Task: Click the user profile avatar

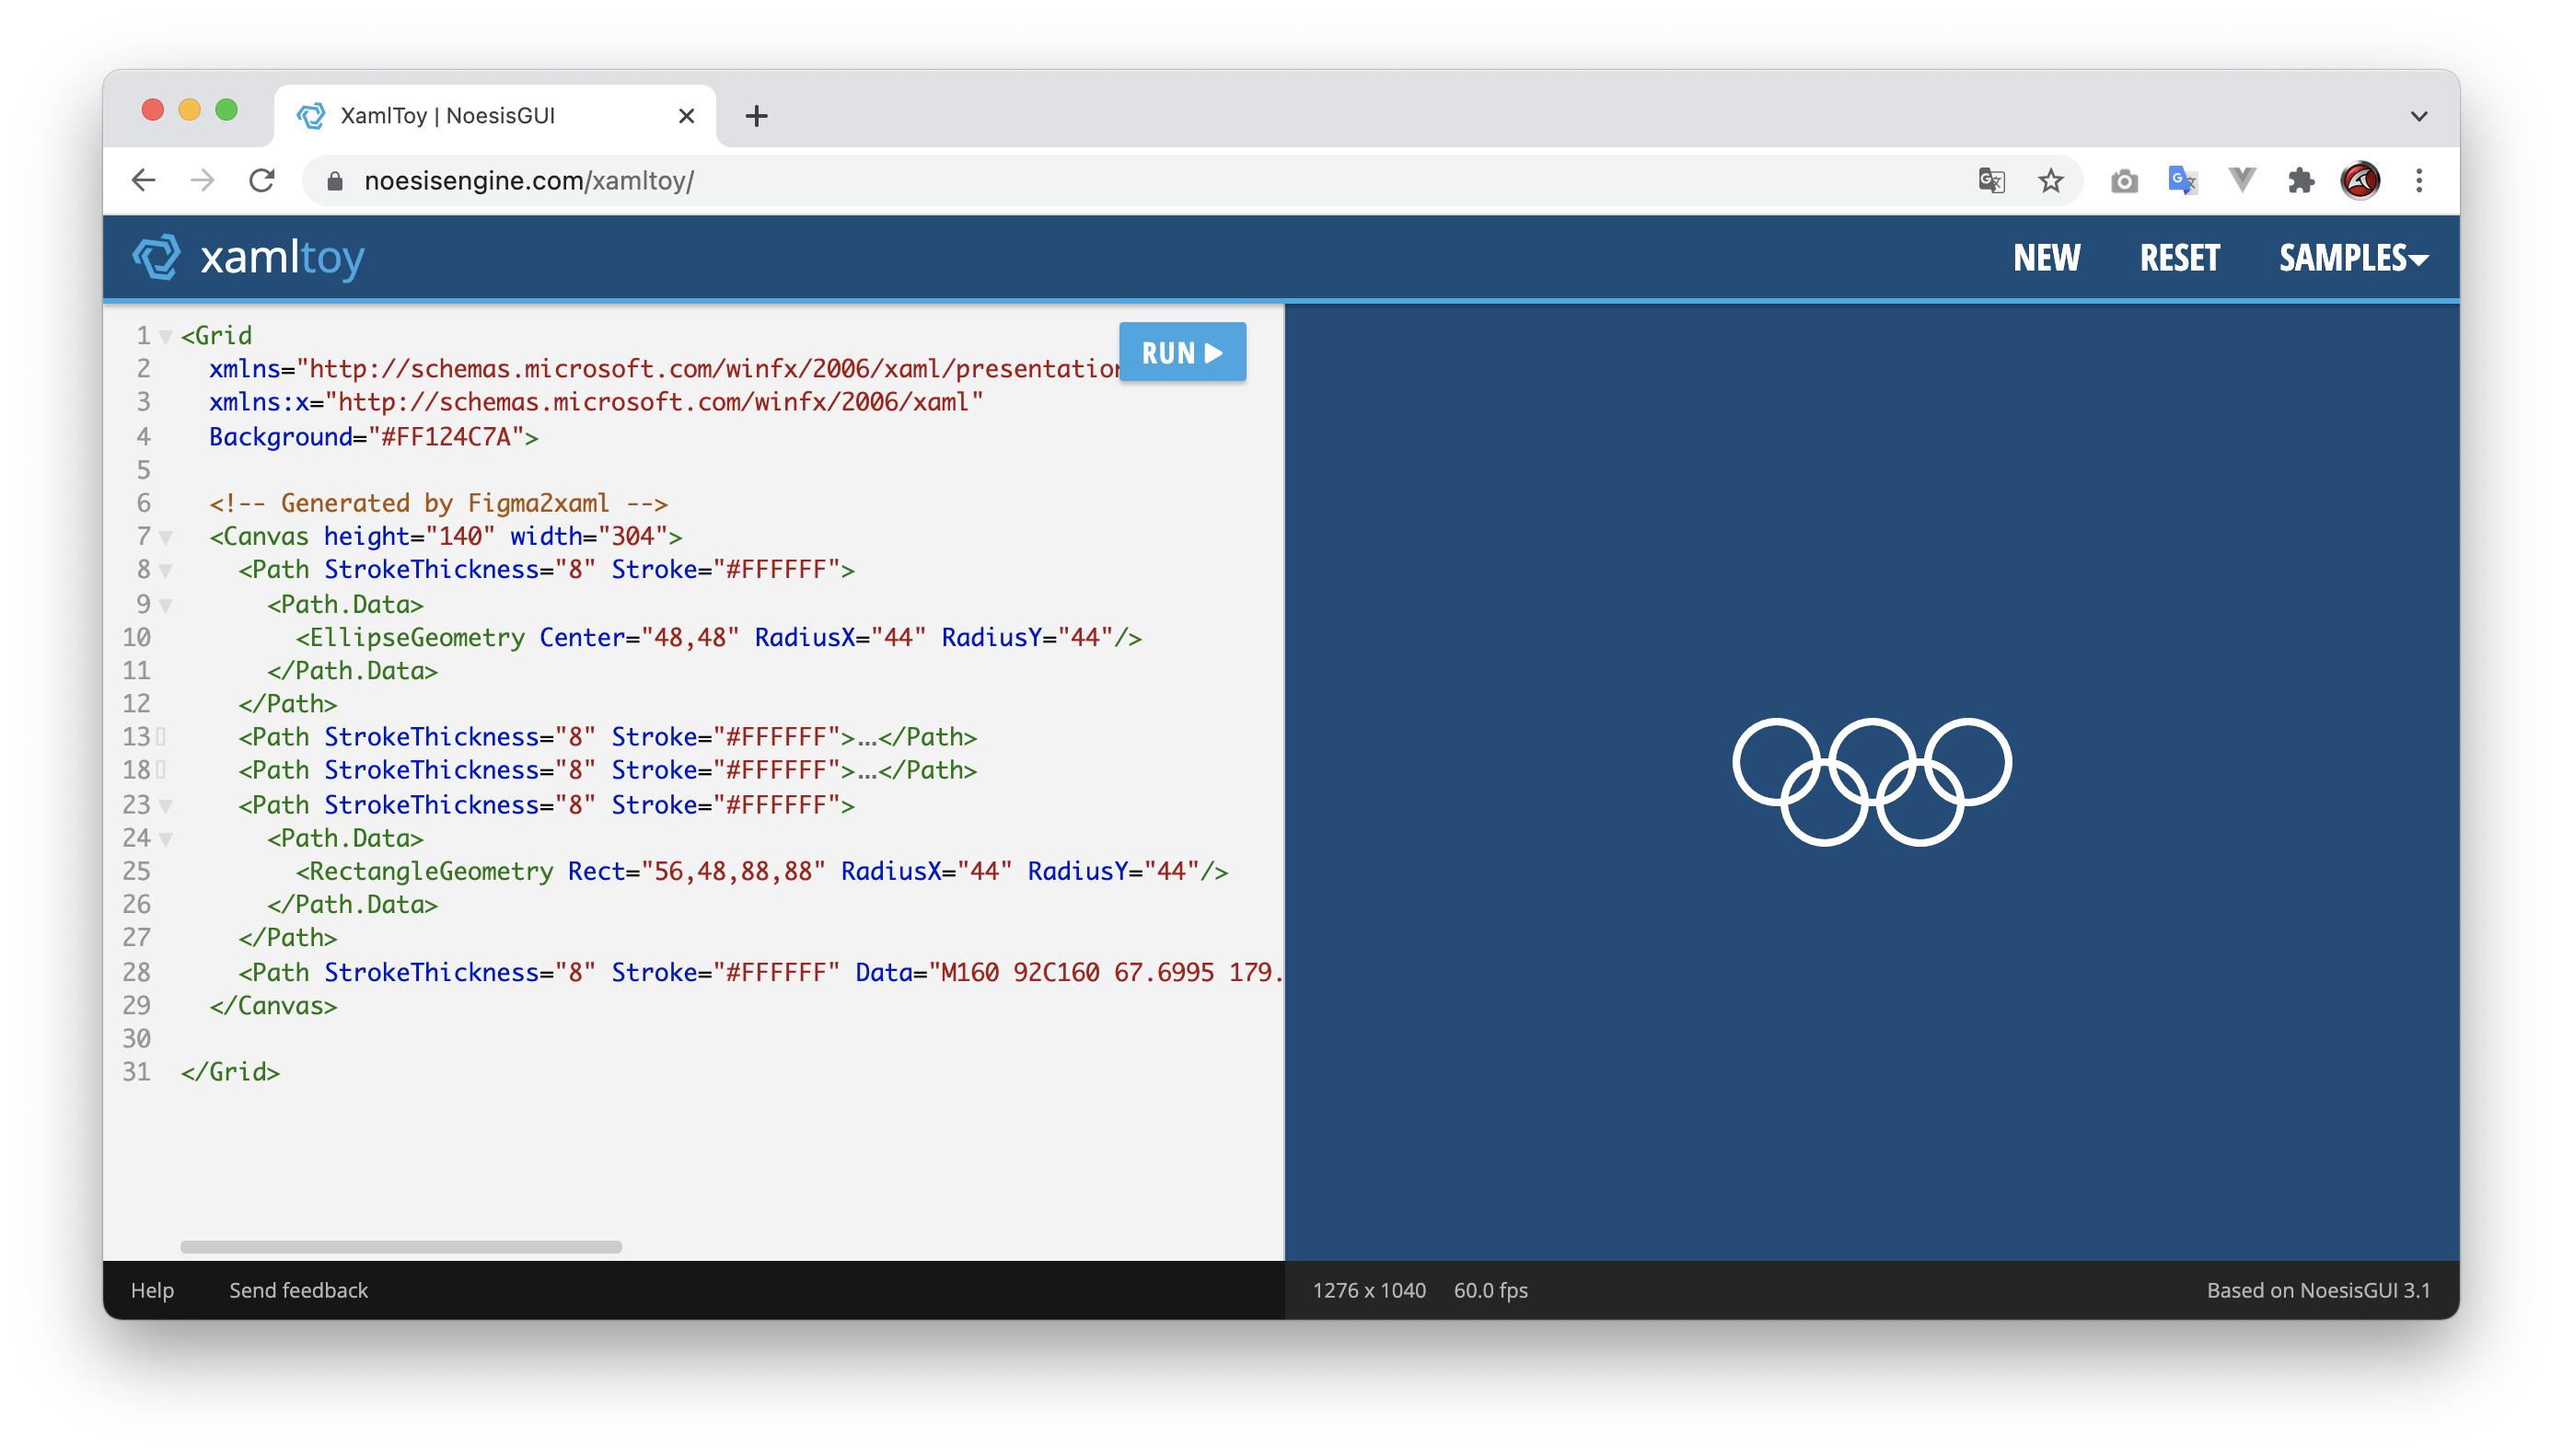Action: (2360, 181)
